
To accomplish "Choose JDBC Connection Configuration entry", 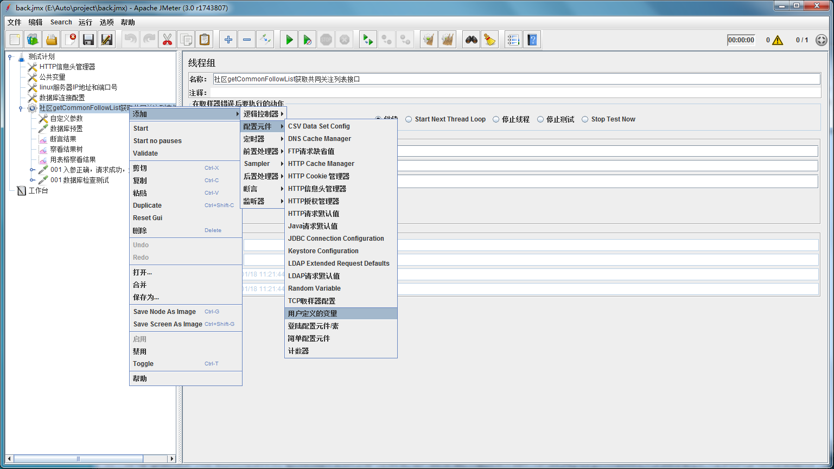I will (x=341, y=239).
